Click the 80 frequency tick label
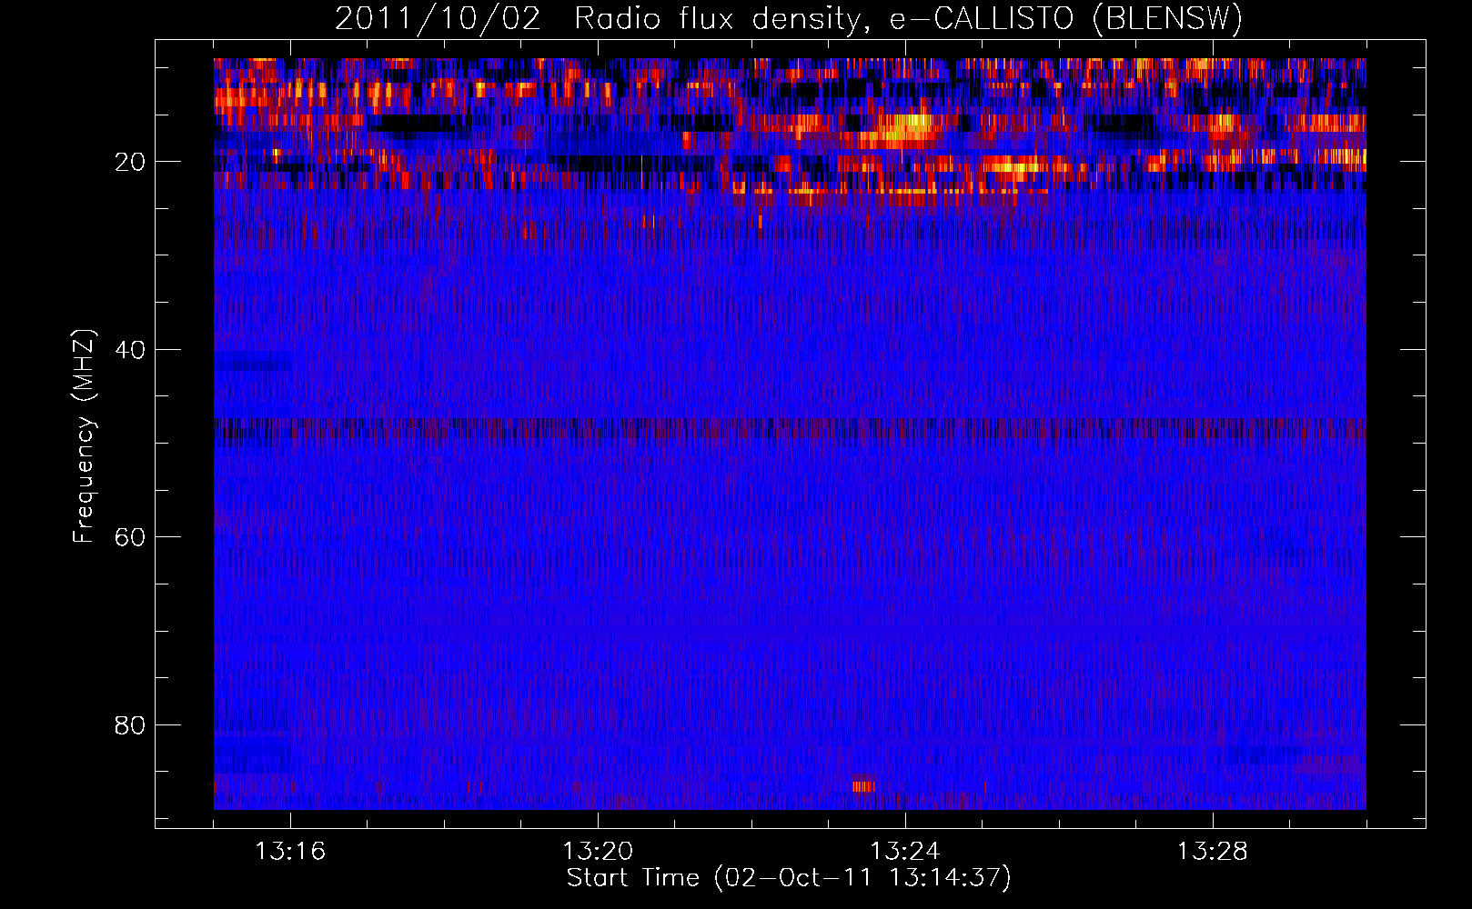This screenshot has width=1472, height=909. 130,725
